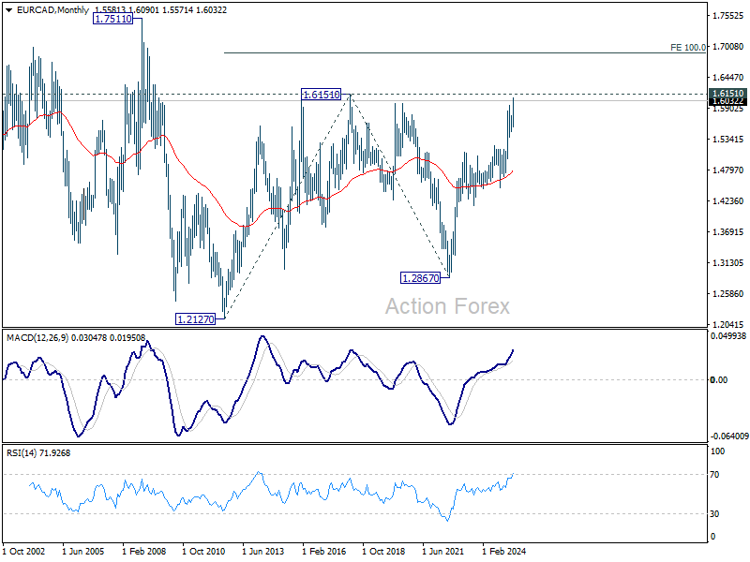
Task: Click the RSI(14) indicator label
Action: click(x=21, y=453)
